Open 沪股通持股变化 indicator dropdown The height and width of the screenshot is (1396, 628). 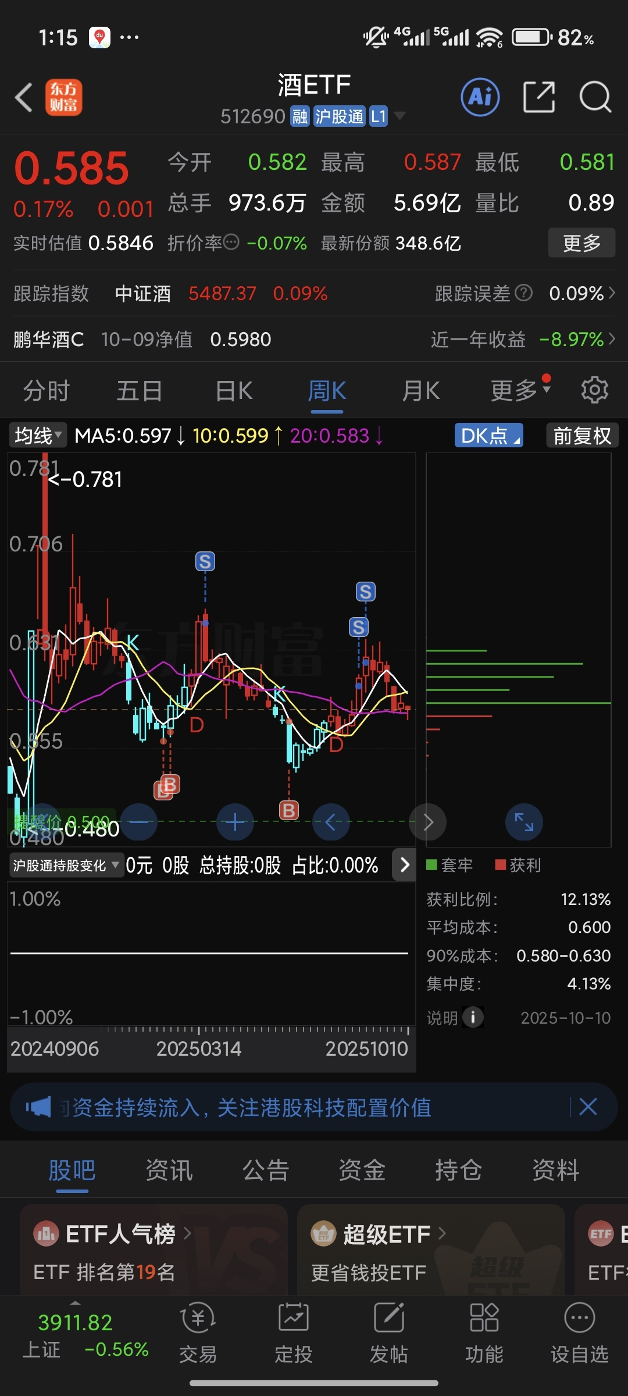click(x=66, y=866)
